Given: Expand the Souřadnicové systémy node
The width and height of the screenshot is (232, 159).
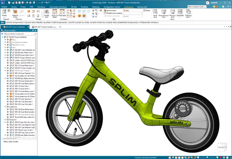Looking at the screenshot, I should pyautogui.click(x=5, y=42).
